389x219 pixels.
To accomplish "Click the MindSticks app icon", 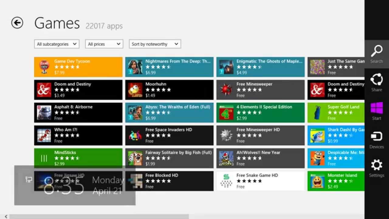I will click(44, 158).
